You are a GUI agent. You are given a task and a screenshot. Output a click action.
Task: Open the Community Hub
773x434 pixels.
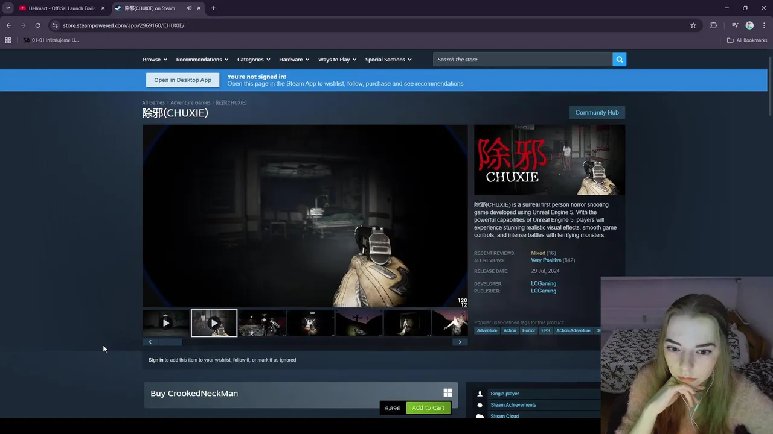coord(597,113)
